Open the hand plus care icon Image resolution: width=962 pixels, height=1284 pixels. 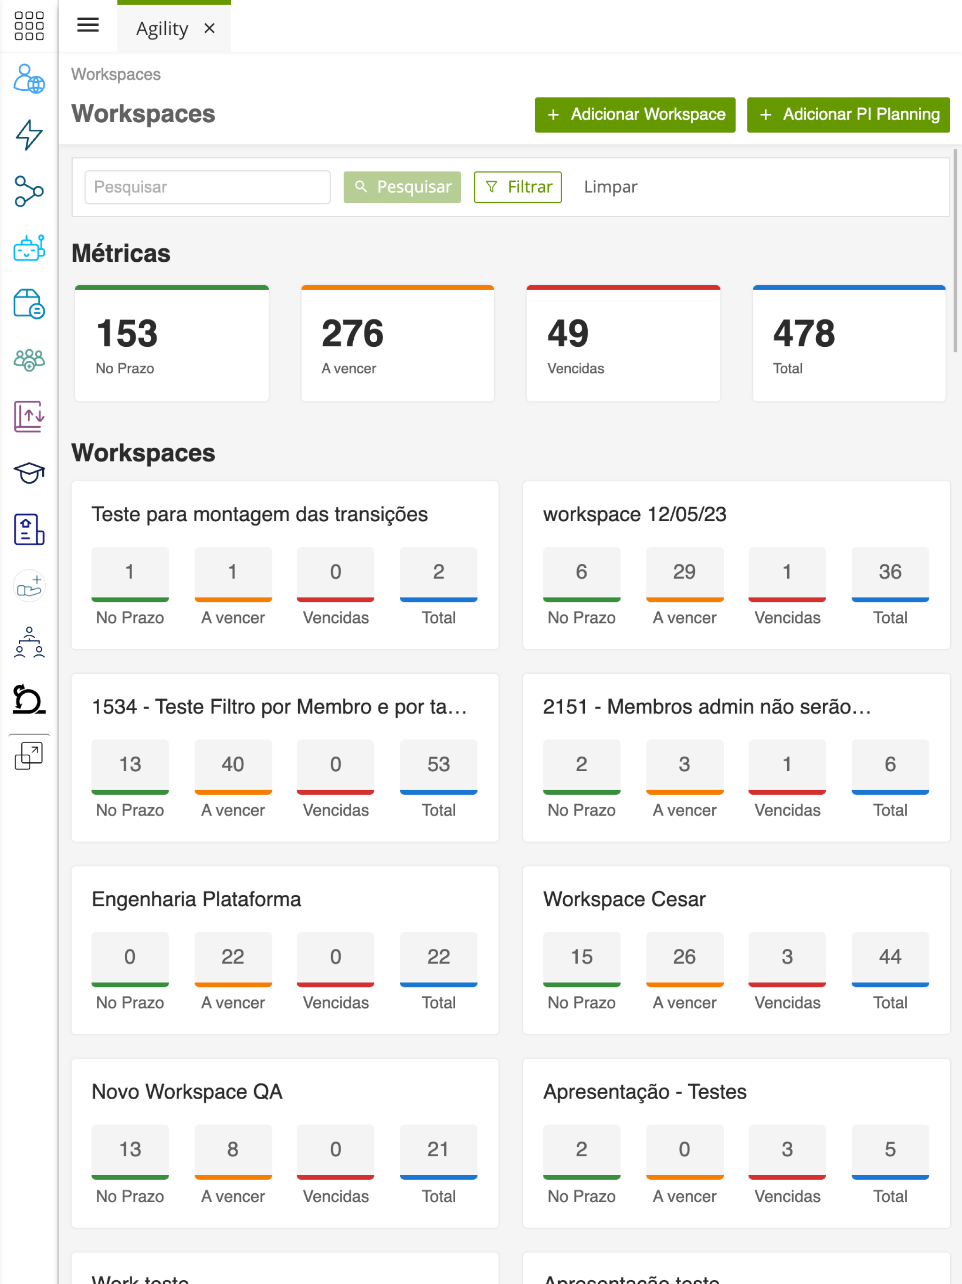[29, 586]
